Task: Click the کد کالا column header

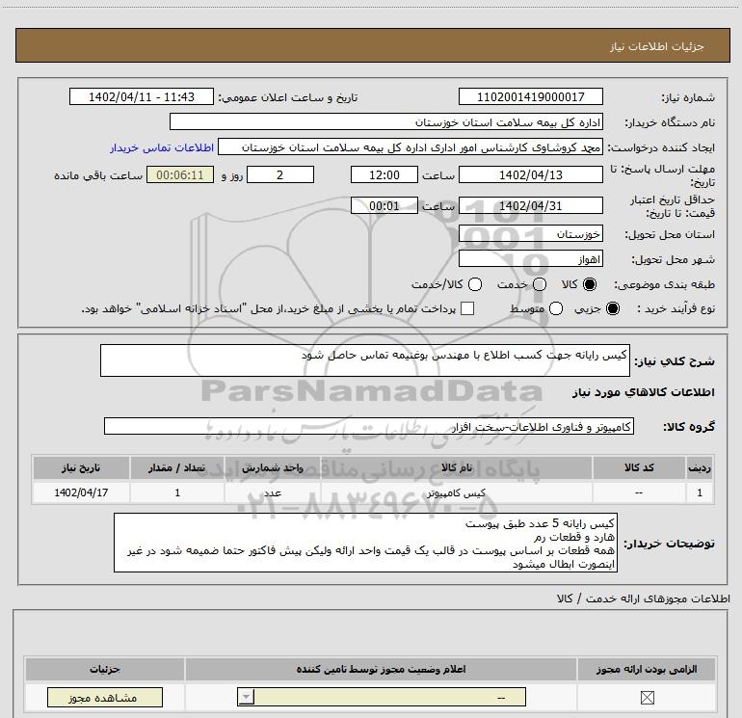Action: 639,468
